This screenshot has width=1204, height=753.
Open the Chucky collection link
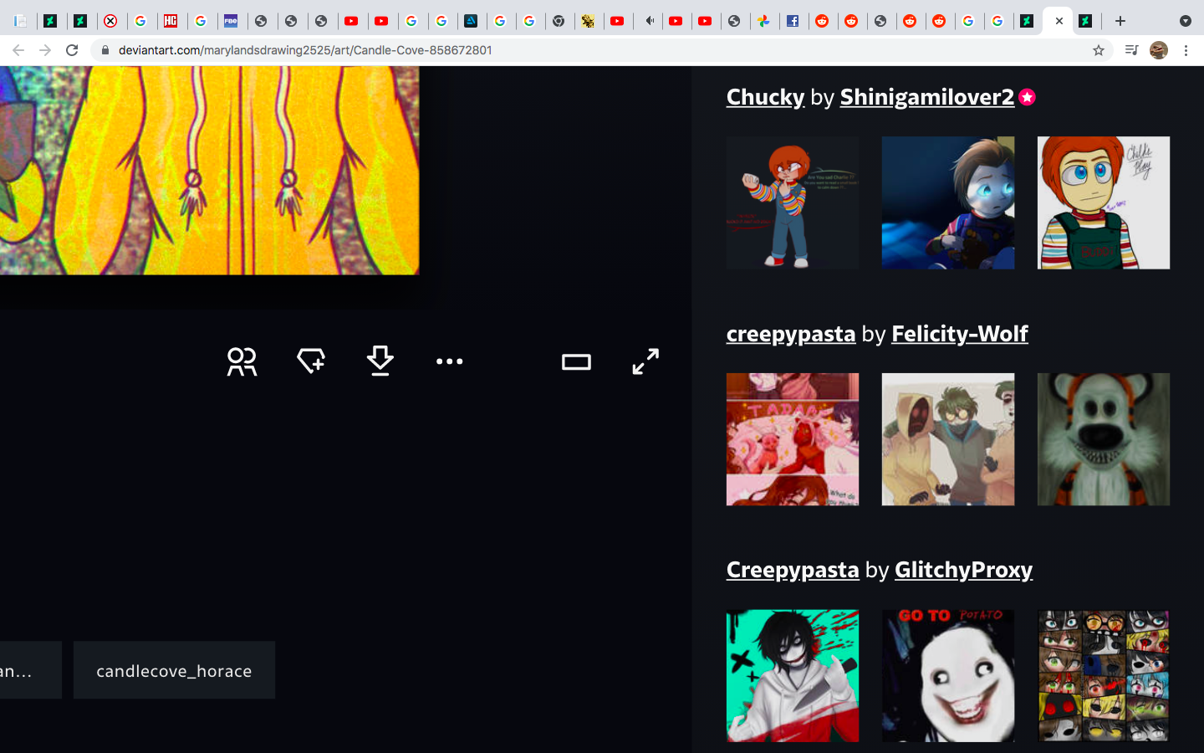pyautogui.click(x=765, y=97)
